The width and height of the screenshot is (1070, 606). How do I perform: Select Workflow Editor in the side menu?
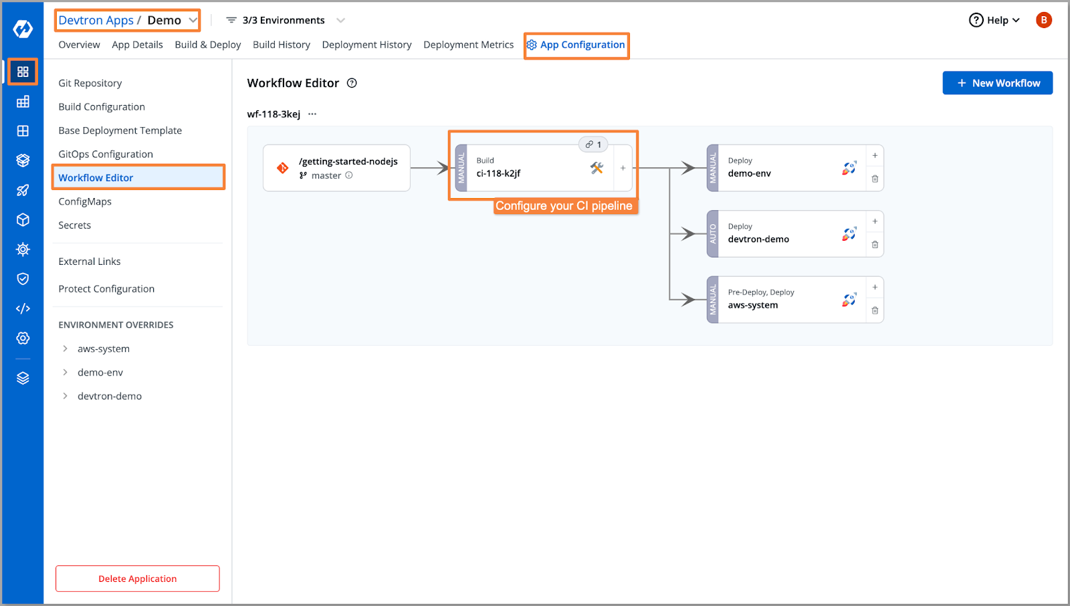tap(138, 178)
